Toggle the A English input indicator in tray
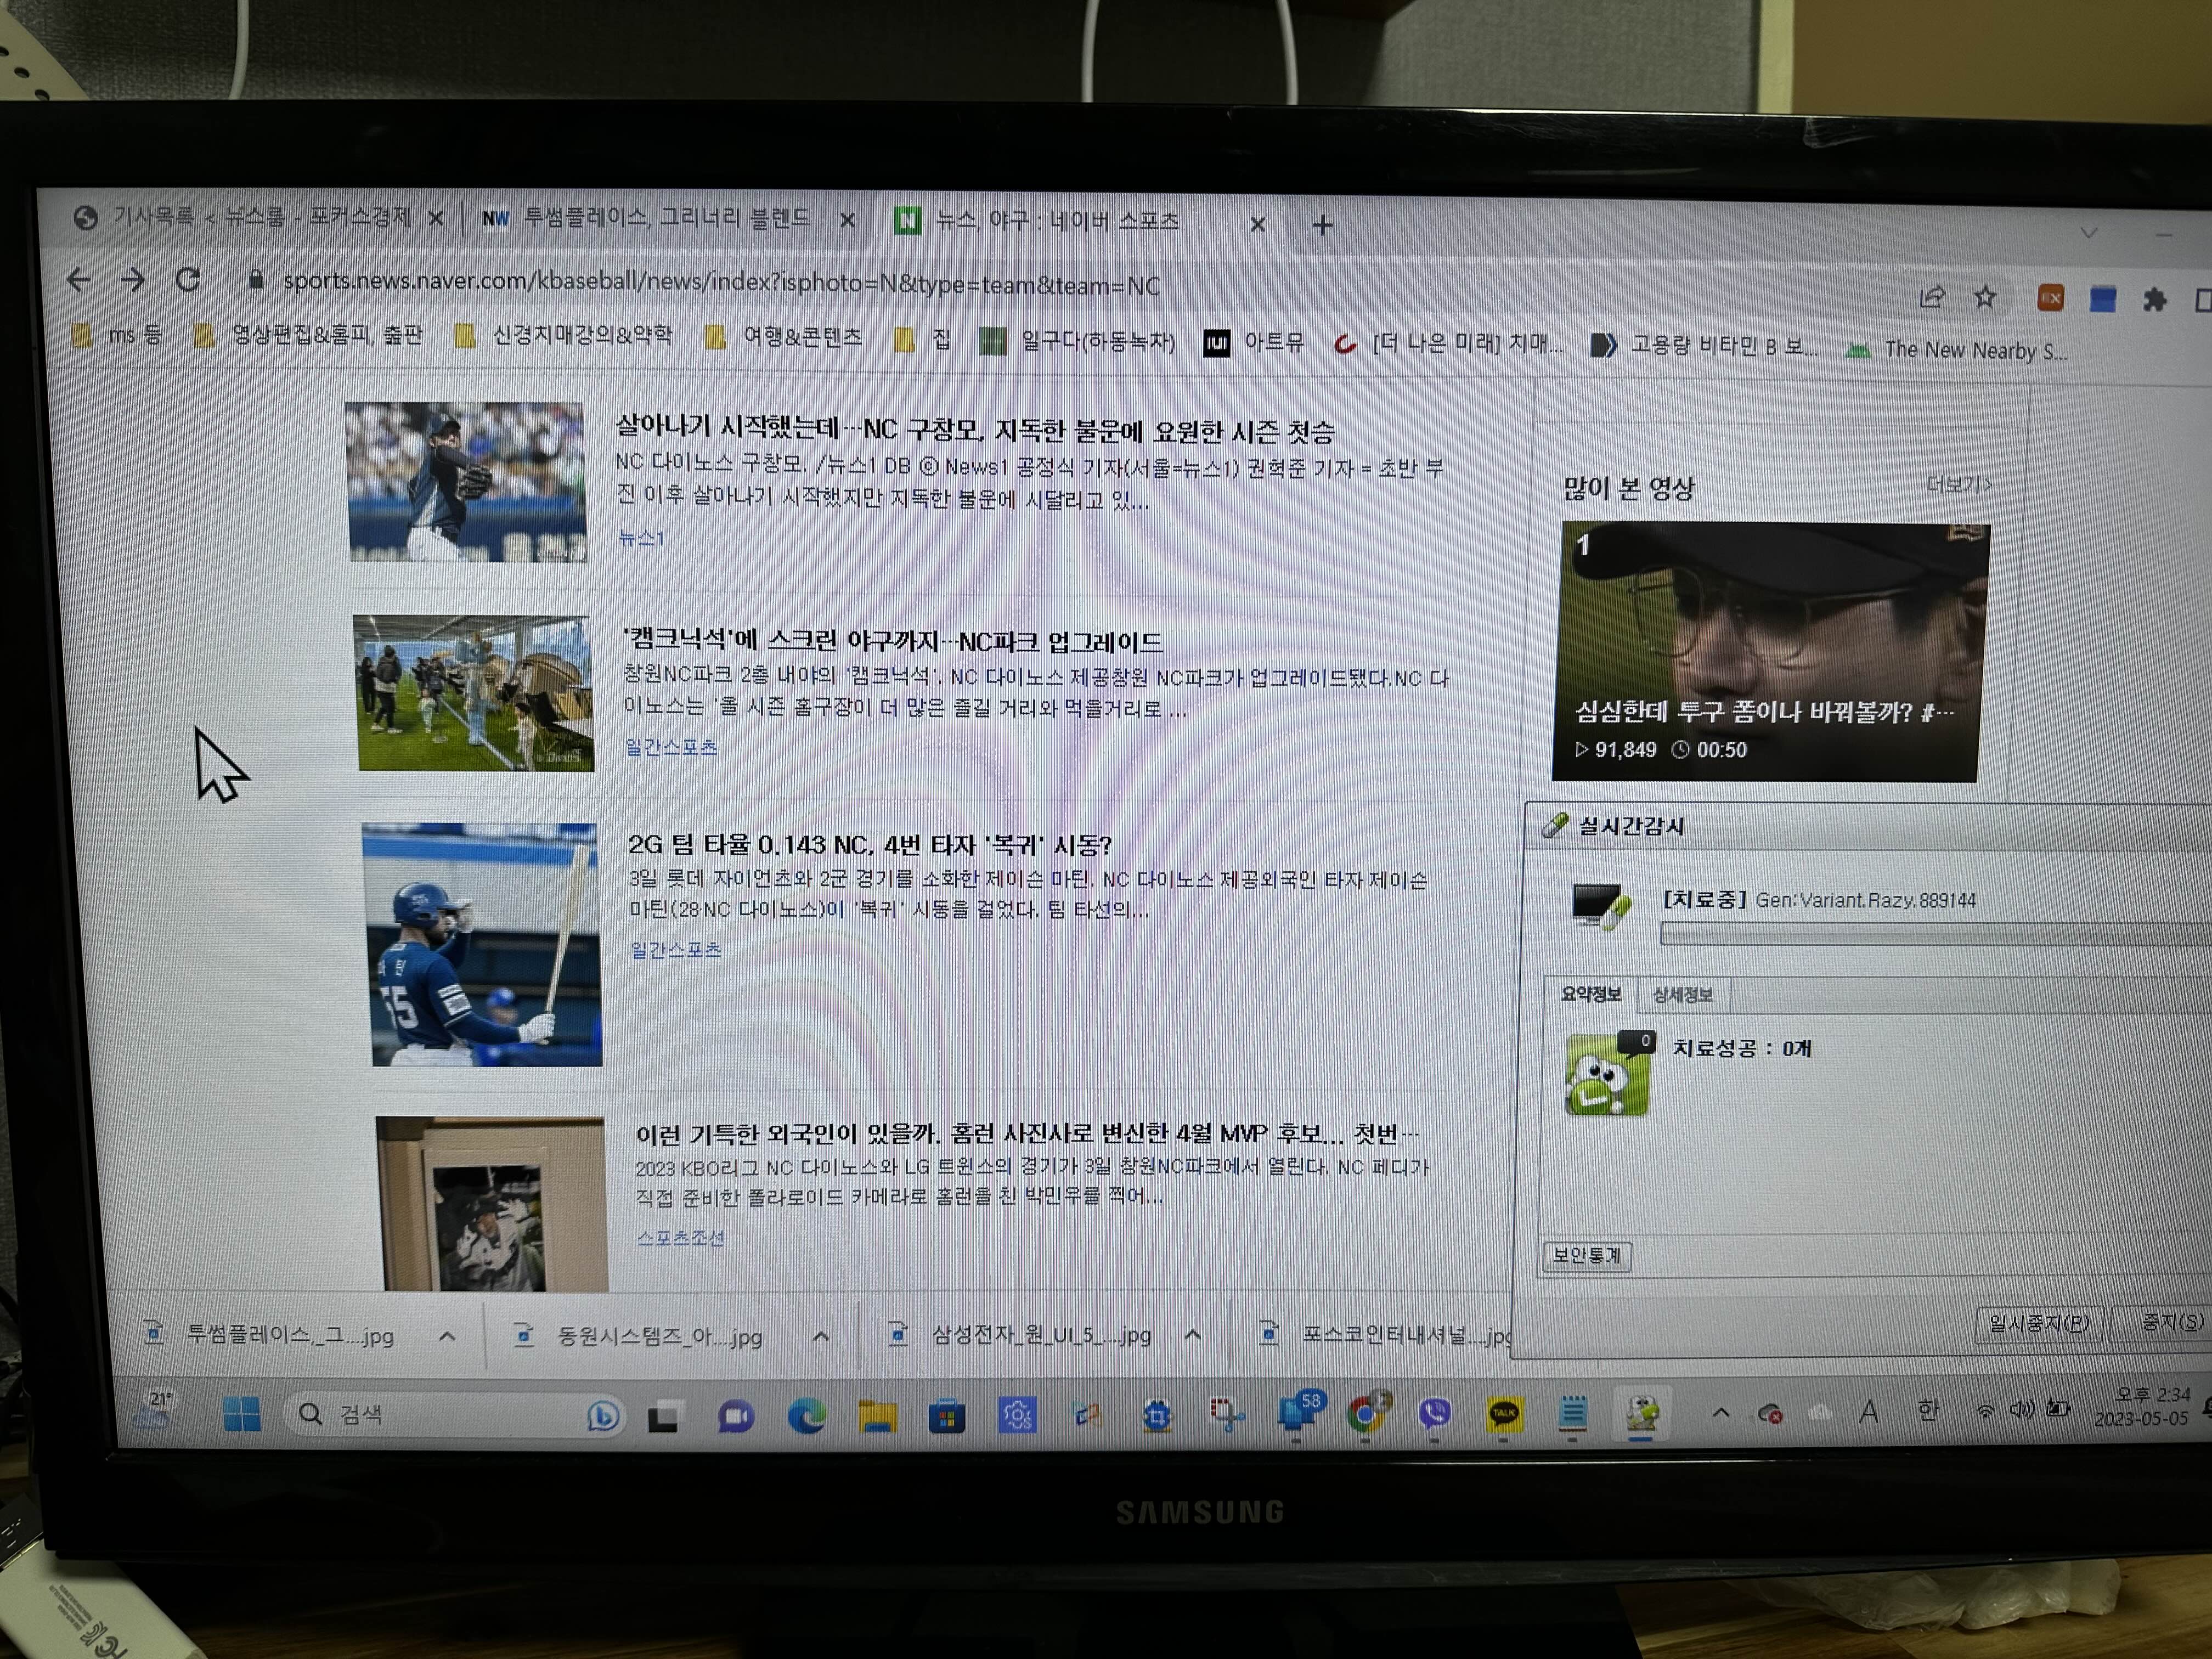 point(1867,1411)
